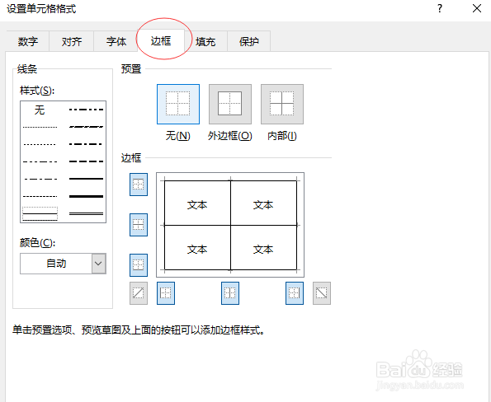This screenshot has width=491, height=402.
Task: Toggle the left border button
Action: pos(166,293)
